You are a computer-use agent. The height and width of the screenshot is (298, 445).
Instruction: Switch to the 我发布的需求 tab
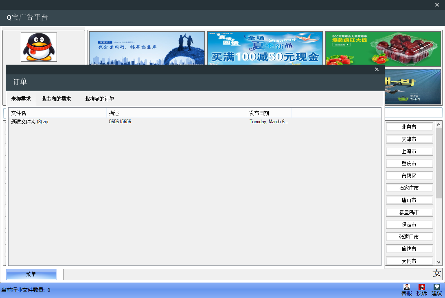click(56, 99)
